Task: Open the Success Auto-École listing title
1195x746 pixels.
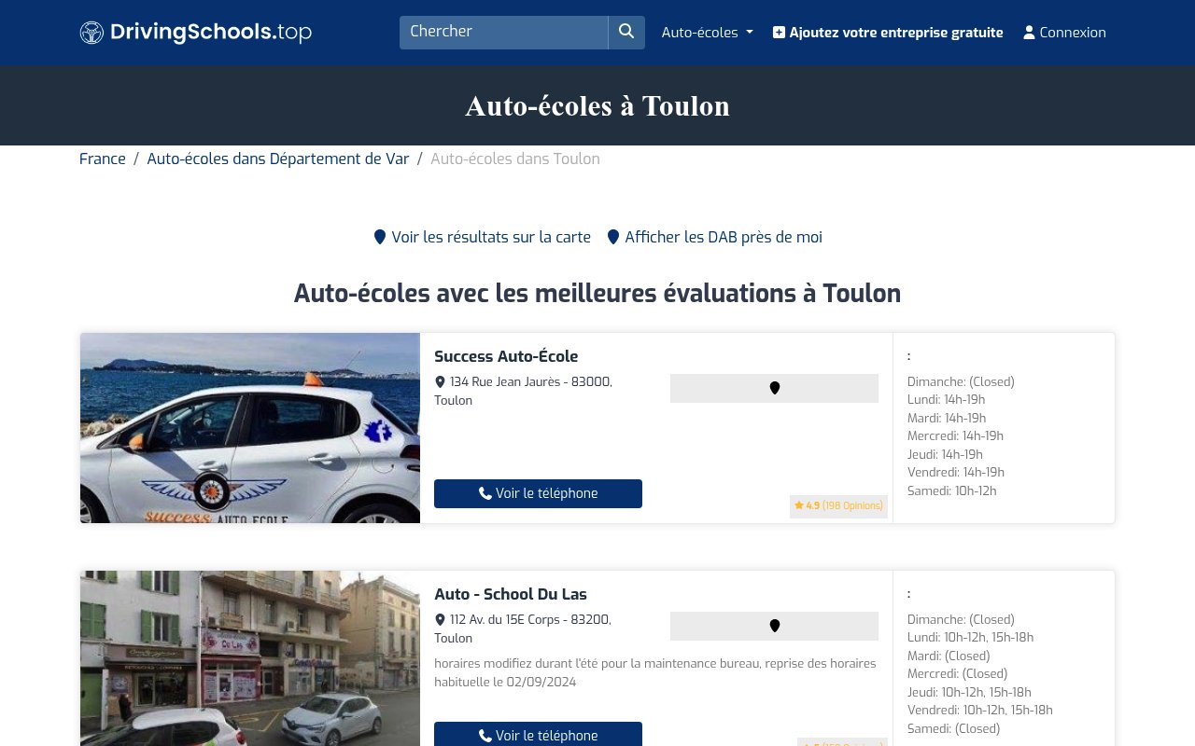Action: 506,356
